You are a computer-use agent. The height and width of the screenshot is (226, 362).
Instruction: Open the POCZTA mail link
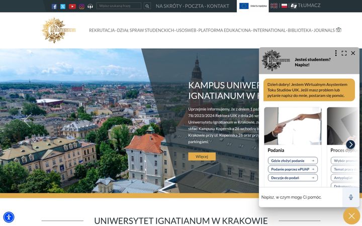click(195, 6)
